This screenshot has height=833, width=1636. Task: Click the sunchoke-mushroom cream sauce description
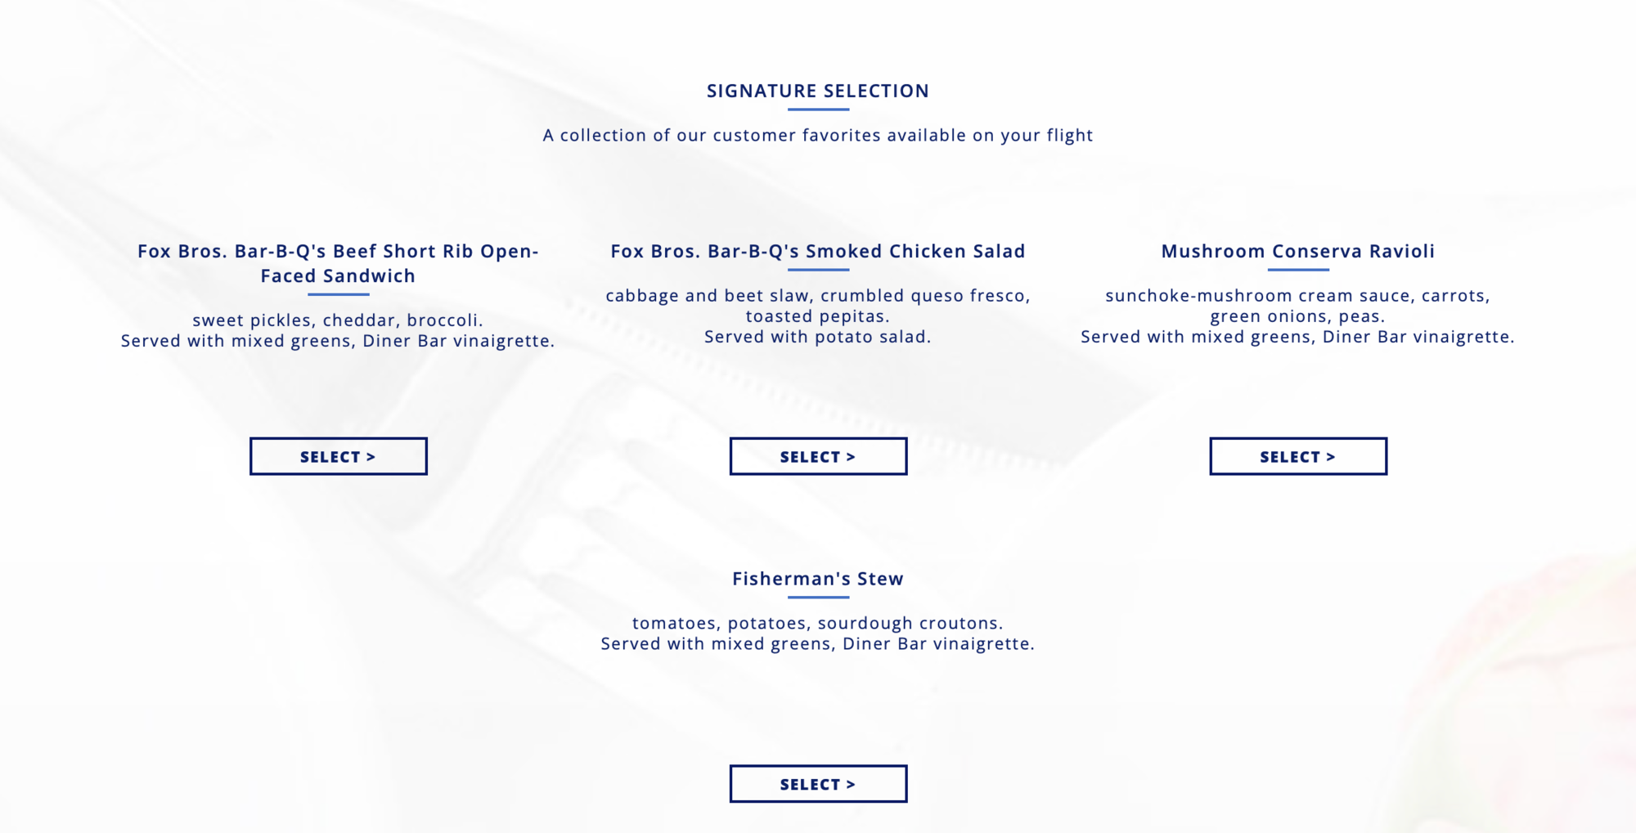1298,306
